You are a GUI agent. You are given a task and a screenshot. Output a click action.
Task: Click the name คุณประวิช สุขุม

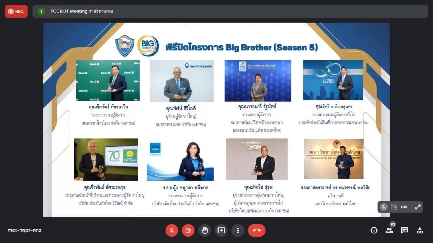point(258,187)
